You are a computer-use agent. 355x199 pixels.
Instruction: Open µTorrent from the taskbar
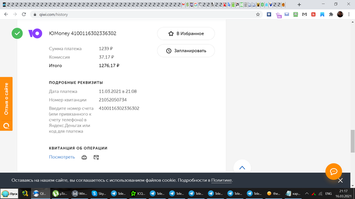pyautogui.click(x=60, y=193)
